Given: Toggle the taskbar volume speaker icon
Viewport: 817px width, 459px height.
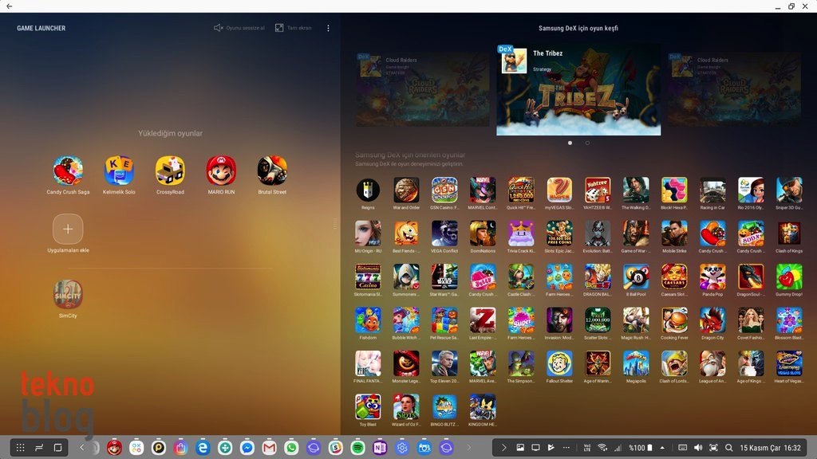Looking at the screenshot, I should click(699, 448).
